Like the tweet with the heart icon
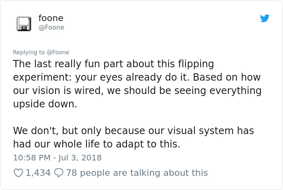The width and height of the screenshot is (283, 190). pyautogui.click(x=19, y=173)
